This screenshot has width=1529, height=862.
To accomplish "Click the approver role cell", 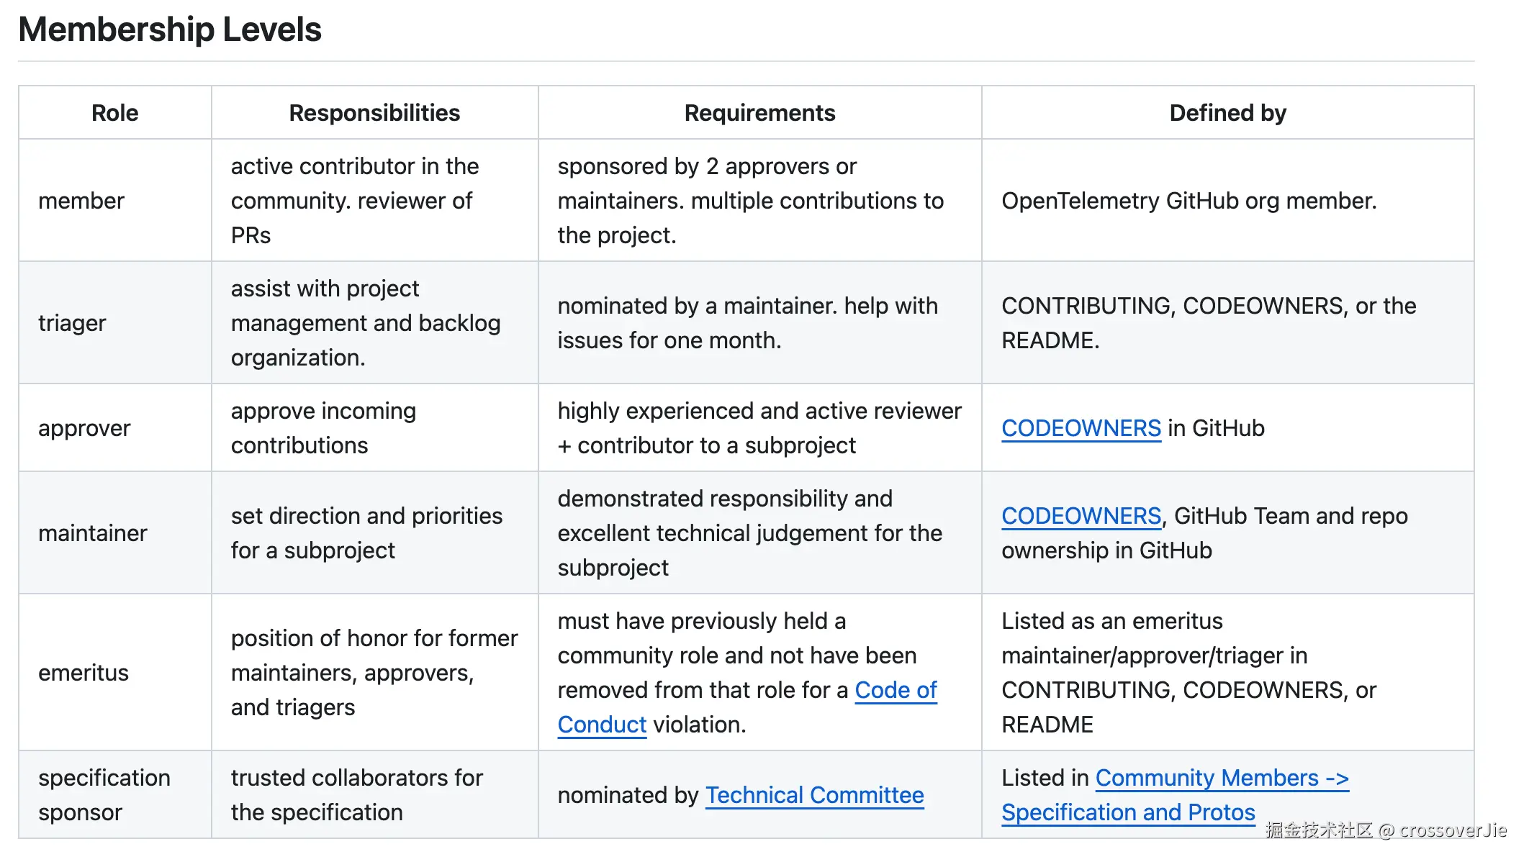I will [x=84, y=428].
